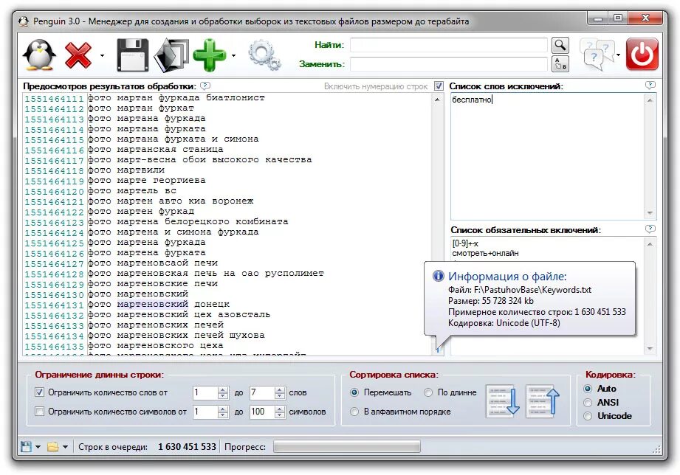This screenshot has height=475, width=680.
Task: Click the preview list scroll up arrow
Action: [x=436, y=100]
